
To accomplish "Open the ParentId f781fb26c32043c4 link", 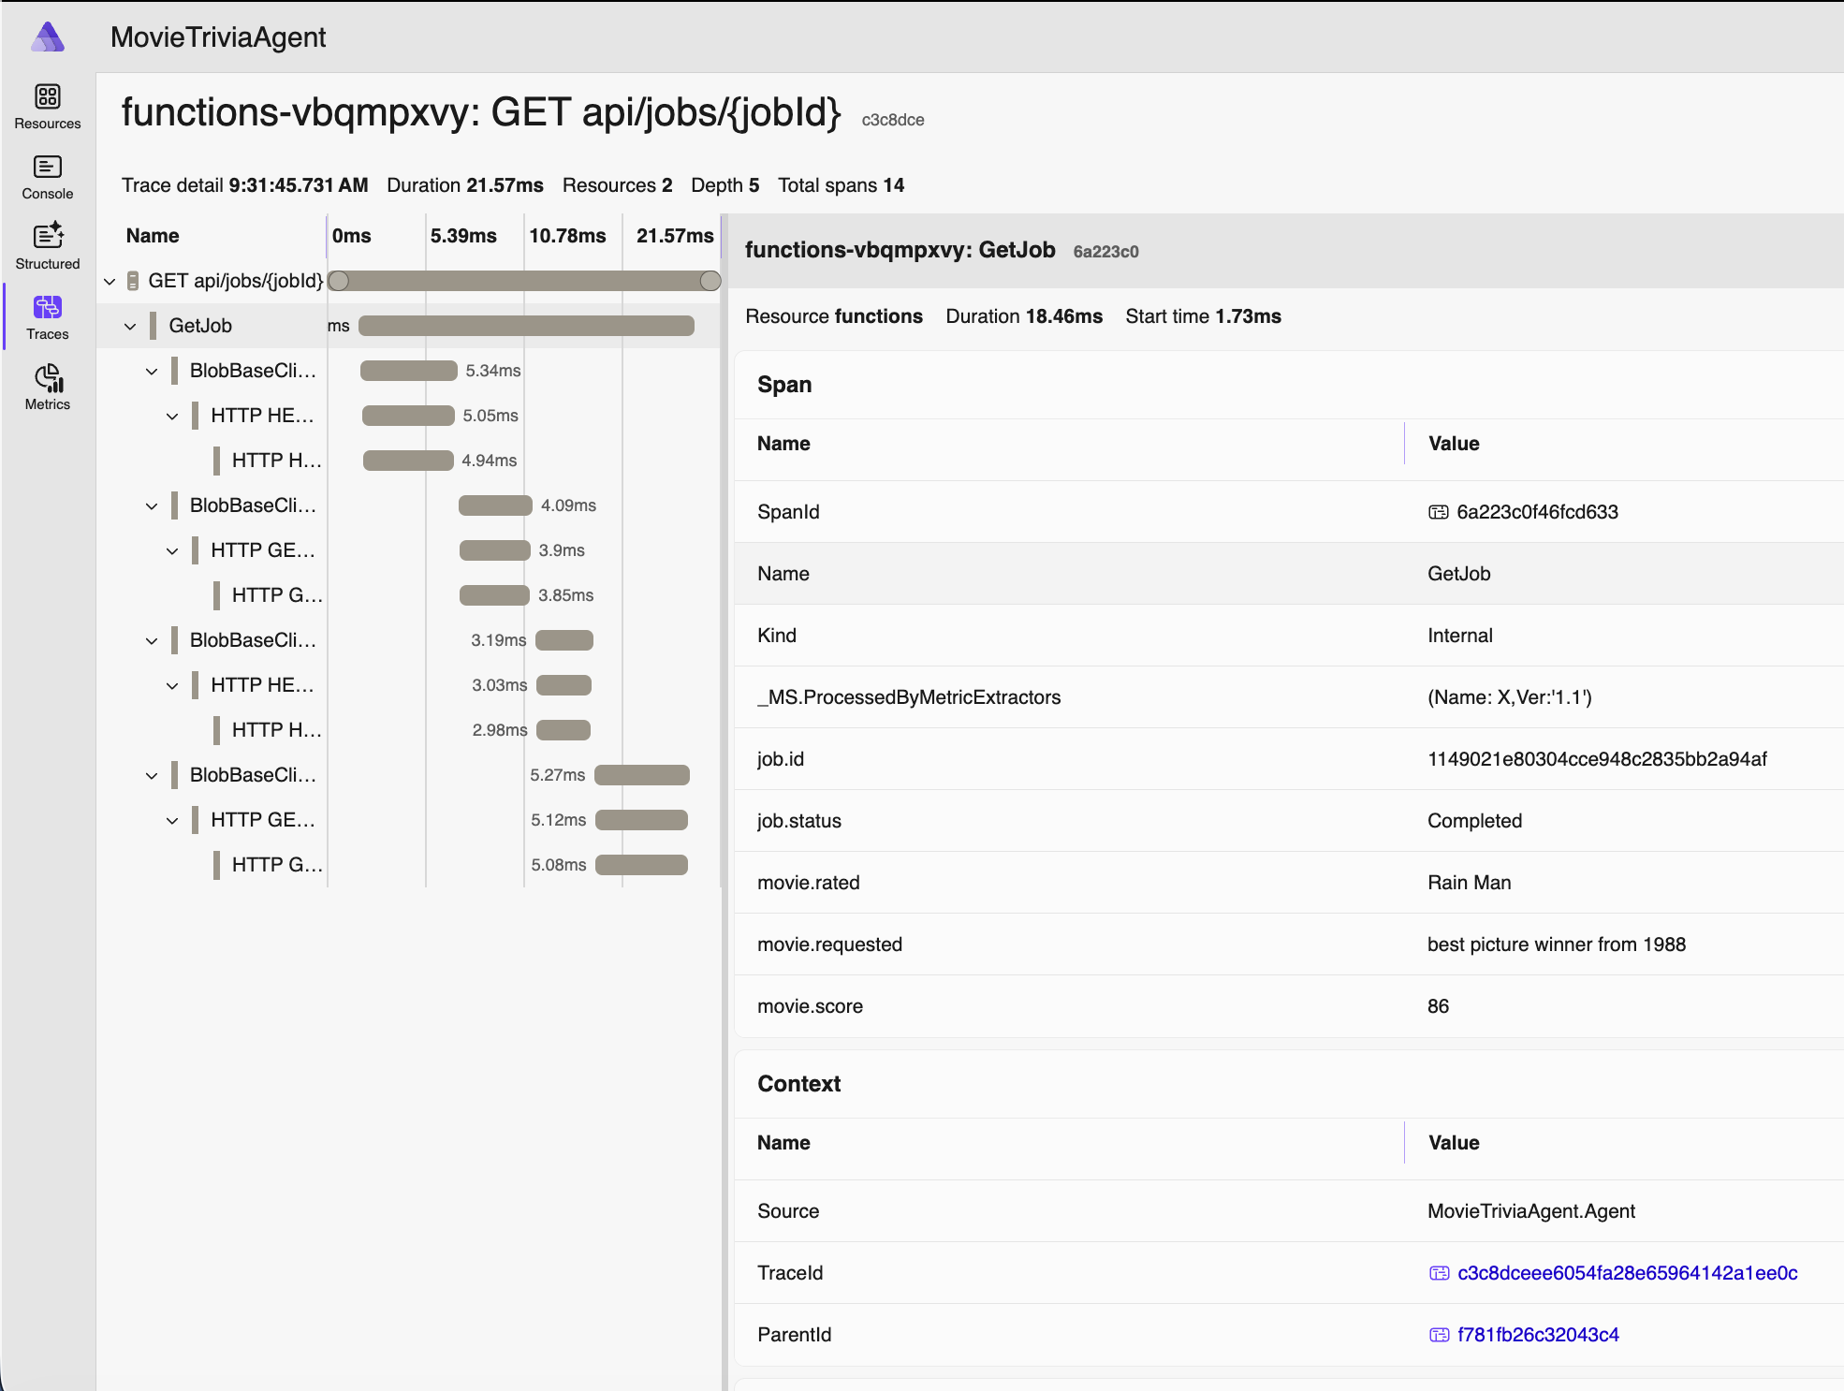I will 1538,1335.
